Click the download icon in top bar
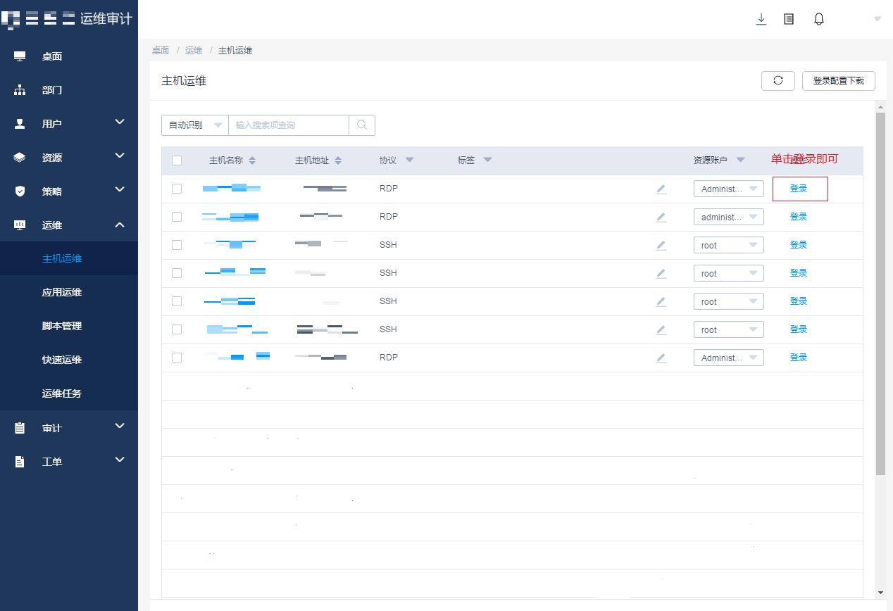This screenshot has height=611, width=893. pyautogui.click(x=761, y=19)
